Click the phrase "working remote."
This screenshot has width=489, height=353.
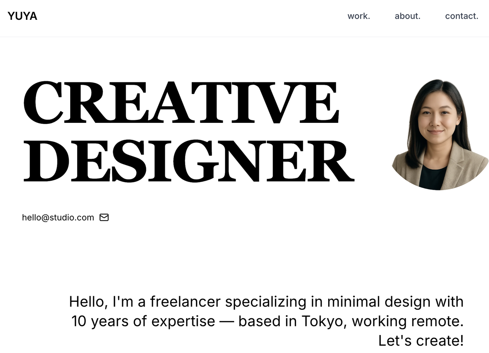point(407,321)
